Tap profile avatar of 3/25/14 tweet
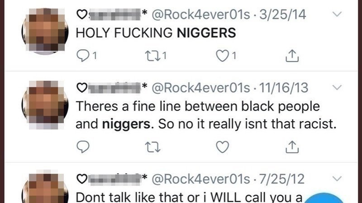Screen dimensions: 362x203 [x=45, y=32]
